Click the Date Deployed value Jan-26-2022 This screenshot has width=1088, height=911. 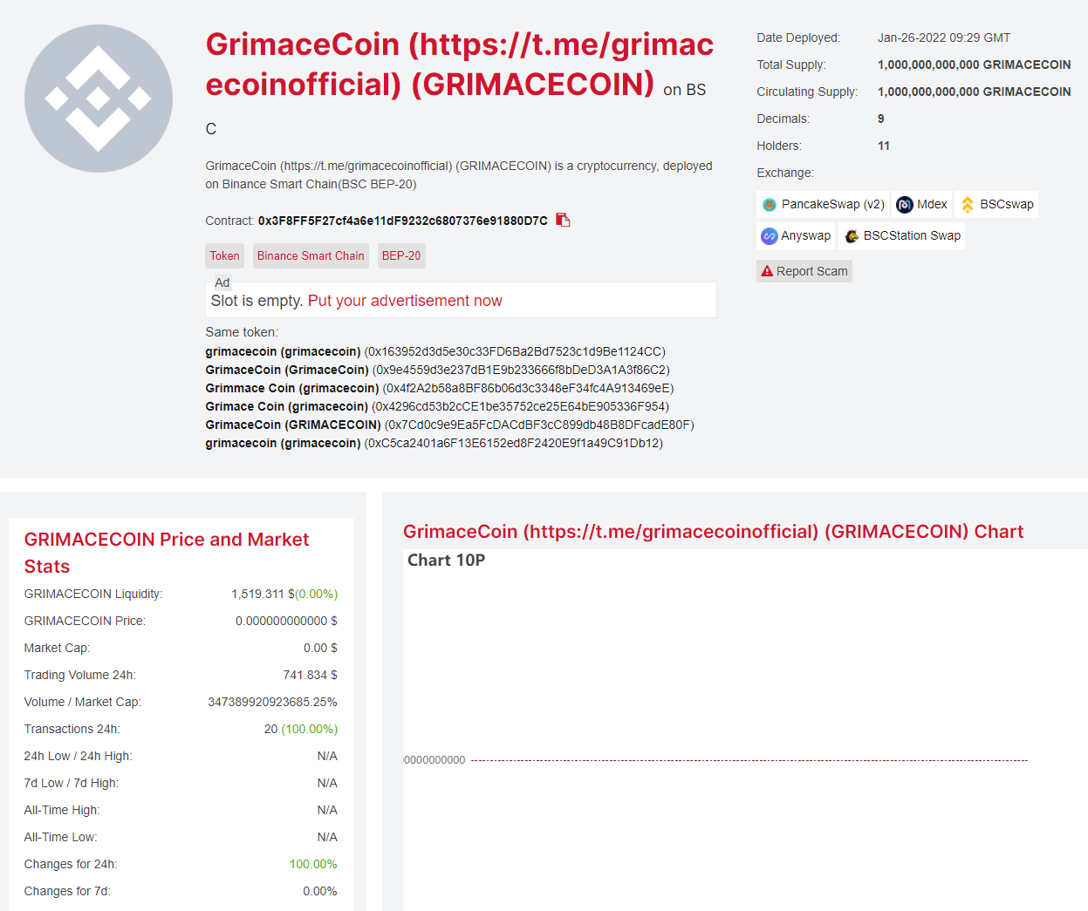tap(944, 37)
